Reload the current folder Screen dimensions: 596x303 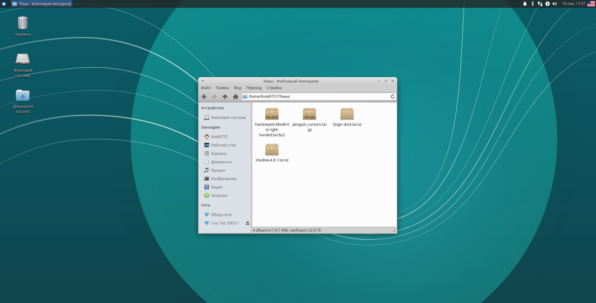click(x=392, y=97)
